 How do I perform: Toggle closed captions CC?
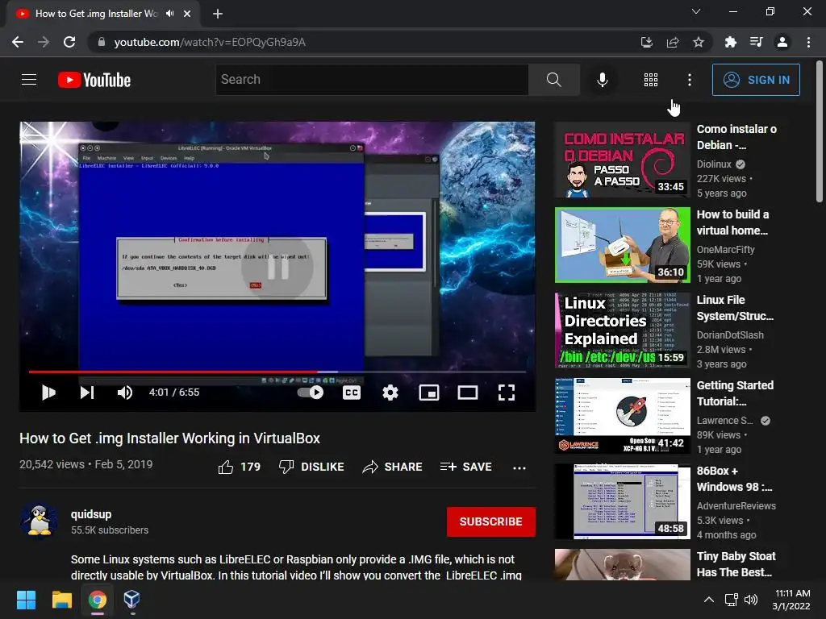[352, 393]
